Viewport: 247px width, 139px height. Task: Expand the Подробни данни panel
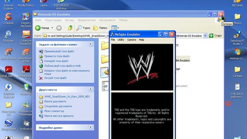[91, 127]
